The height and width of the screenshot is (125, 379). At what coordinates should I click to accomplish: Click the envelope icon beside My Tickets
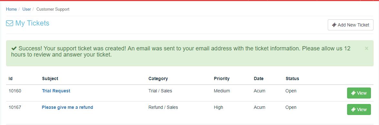pyautogui.click(x=9, y=23)
